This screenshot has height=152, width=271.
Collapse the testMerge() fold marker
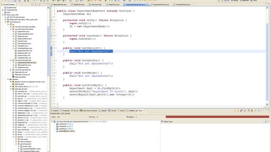click(x=56, y=73)
